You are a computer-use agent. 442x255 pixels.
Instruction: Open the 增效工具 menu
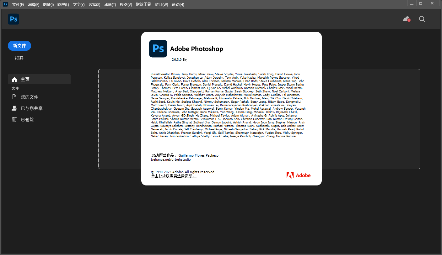[143, 5]
